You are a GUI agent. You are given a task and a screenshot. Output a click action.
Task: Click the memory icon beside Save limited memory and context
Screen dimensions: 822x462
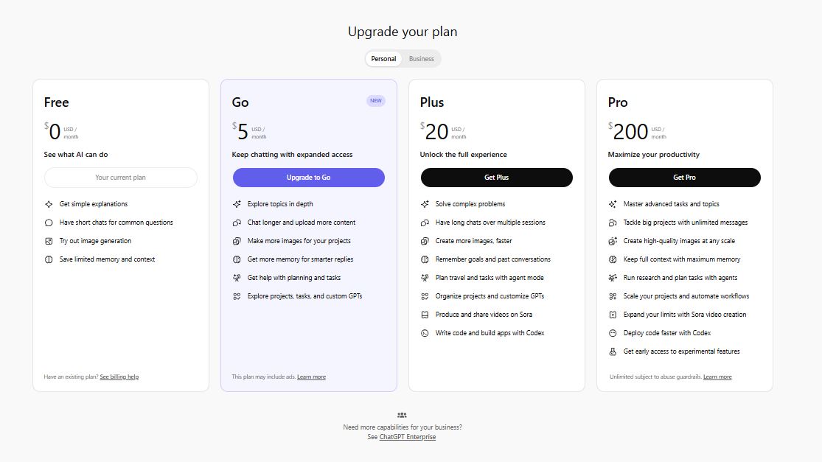tap(49, 259)
